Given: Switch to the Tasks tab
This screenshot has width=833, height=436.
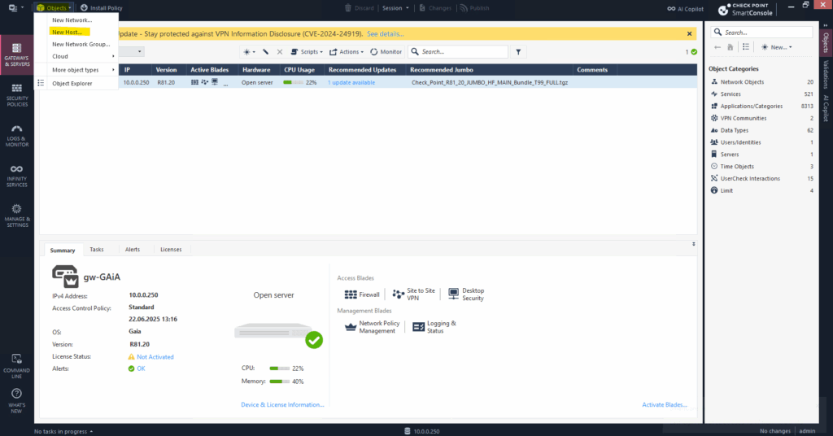Looking at the screenshot, I should 97,249.
